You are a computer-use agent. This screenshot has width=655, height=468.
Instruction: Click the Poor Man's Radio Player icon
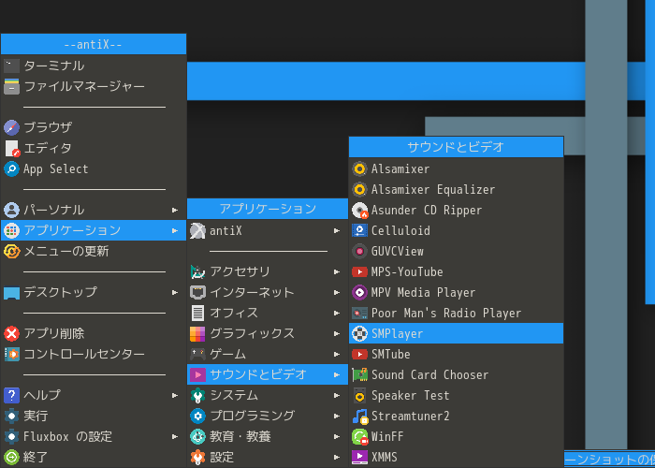[x=359, y=313]
